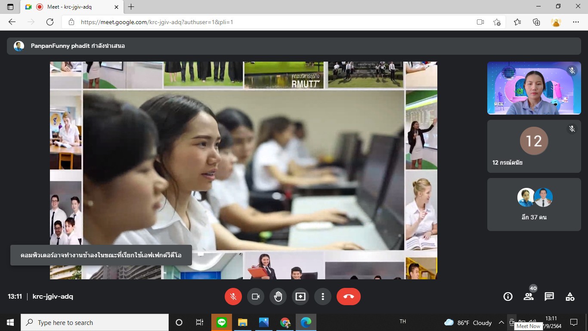Click the Type here to search box

coord(95,322)
